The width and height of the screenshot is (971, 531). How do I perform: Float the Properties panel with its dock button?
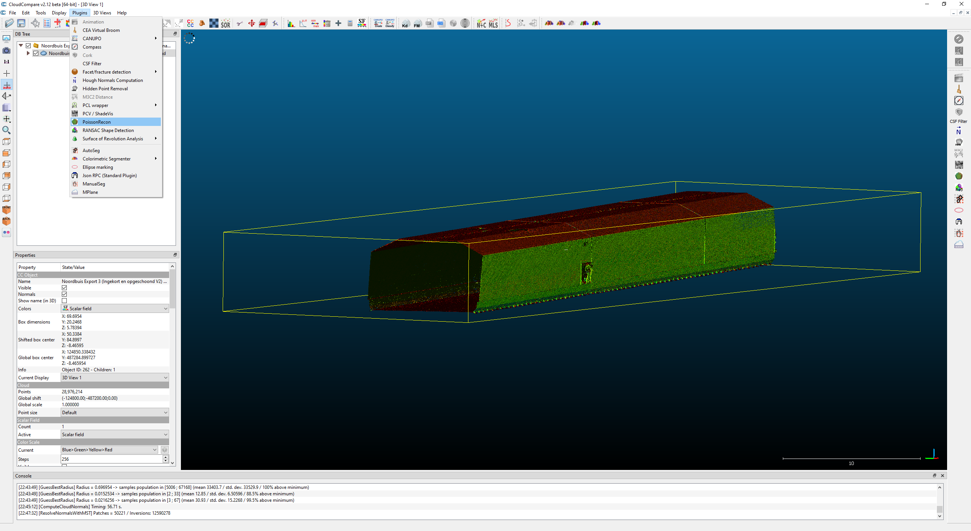click(x=175, y=255)
